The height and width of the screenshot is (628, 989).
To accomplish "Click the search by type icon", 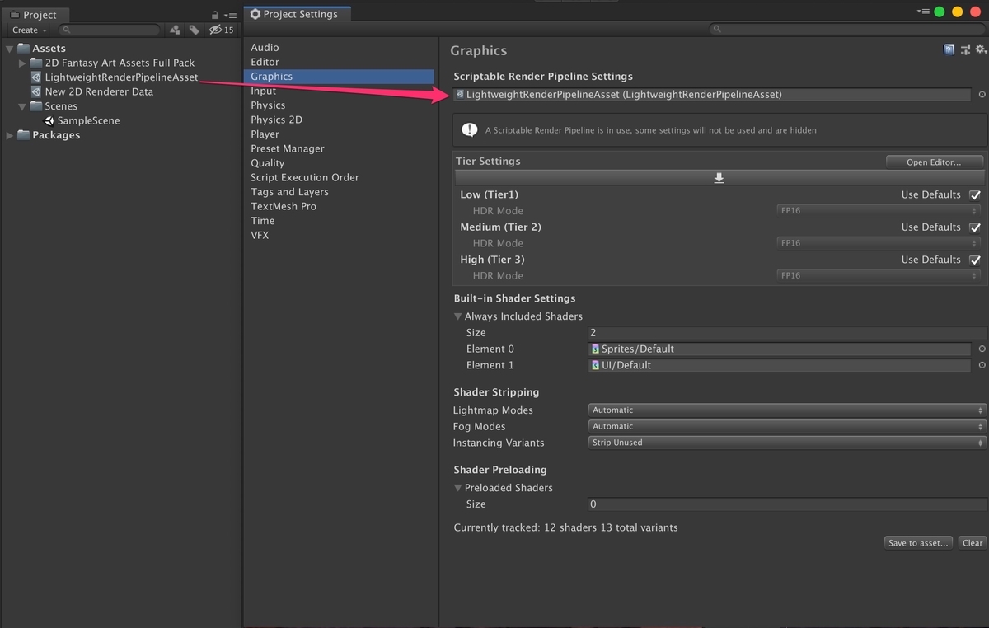I will 175,30.
